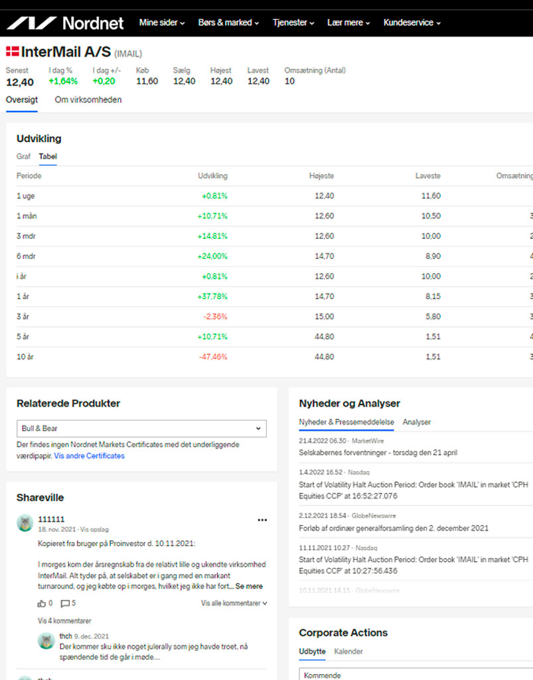This screenshot has width=533, height=680.
Task: Click the -2,36% value for 3 år
Action: (215, 316)
